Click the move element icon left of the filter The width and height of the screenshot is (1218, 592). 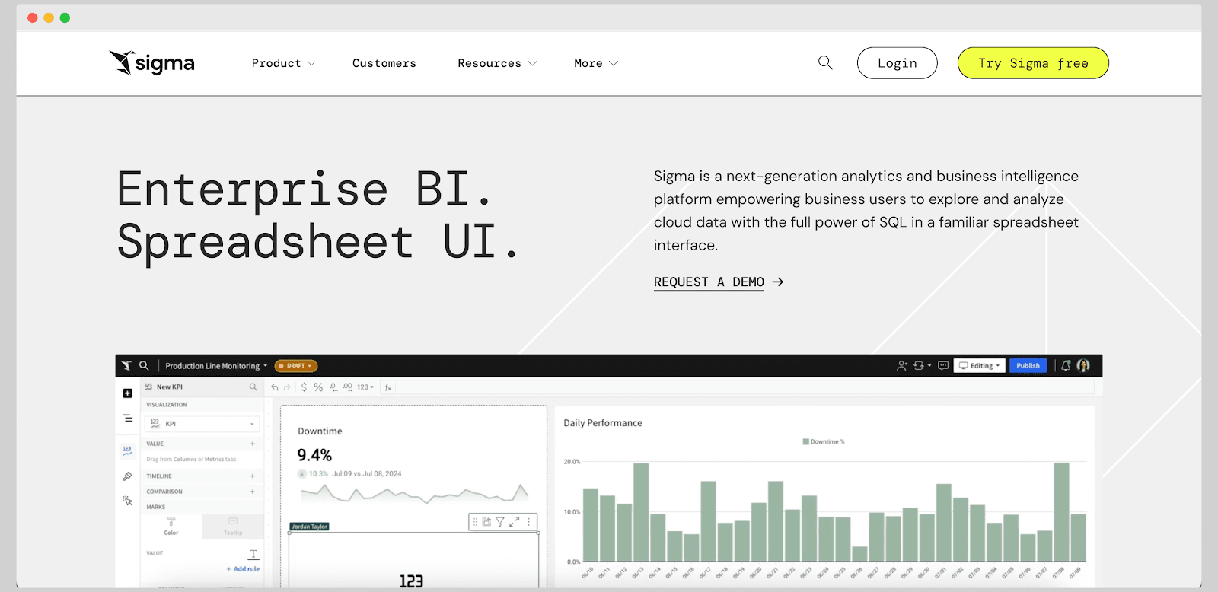[486, 522]
